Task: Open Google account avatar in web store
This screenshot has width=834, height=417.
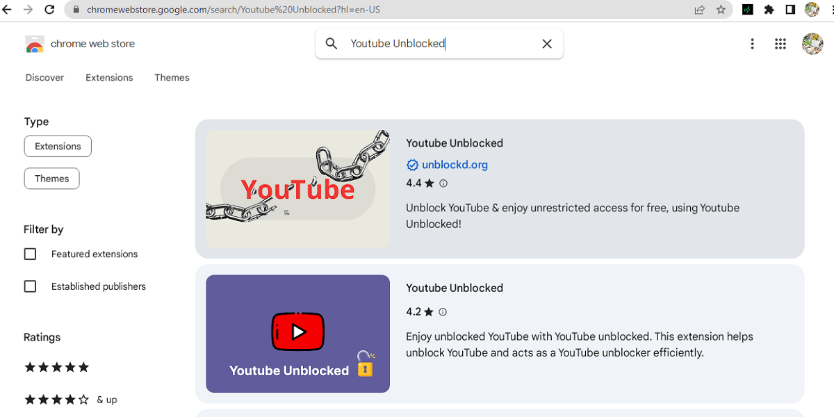Action: click(x=812, y=44)
